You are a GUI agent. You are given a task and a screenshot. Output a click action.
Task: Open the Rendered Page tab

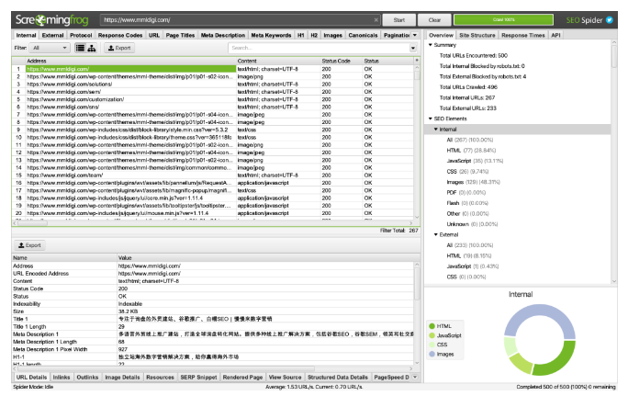(242, 377)
